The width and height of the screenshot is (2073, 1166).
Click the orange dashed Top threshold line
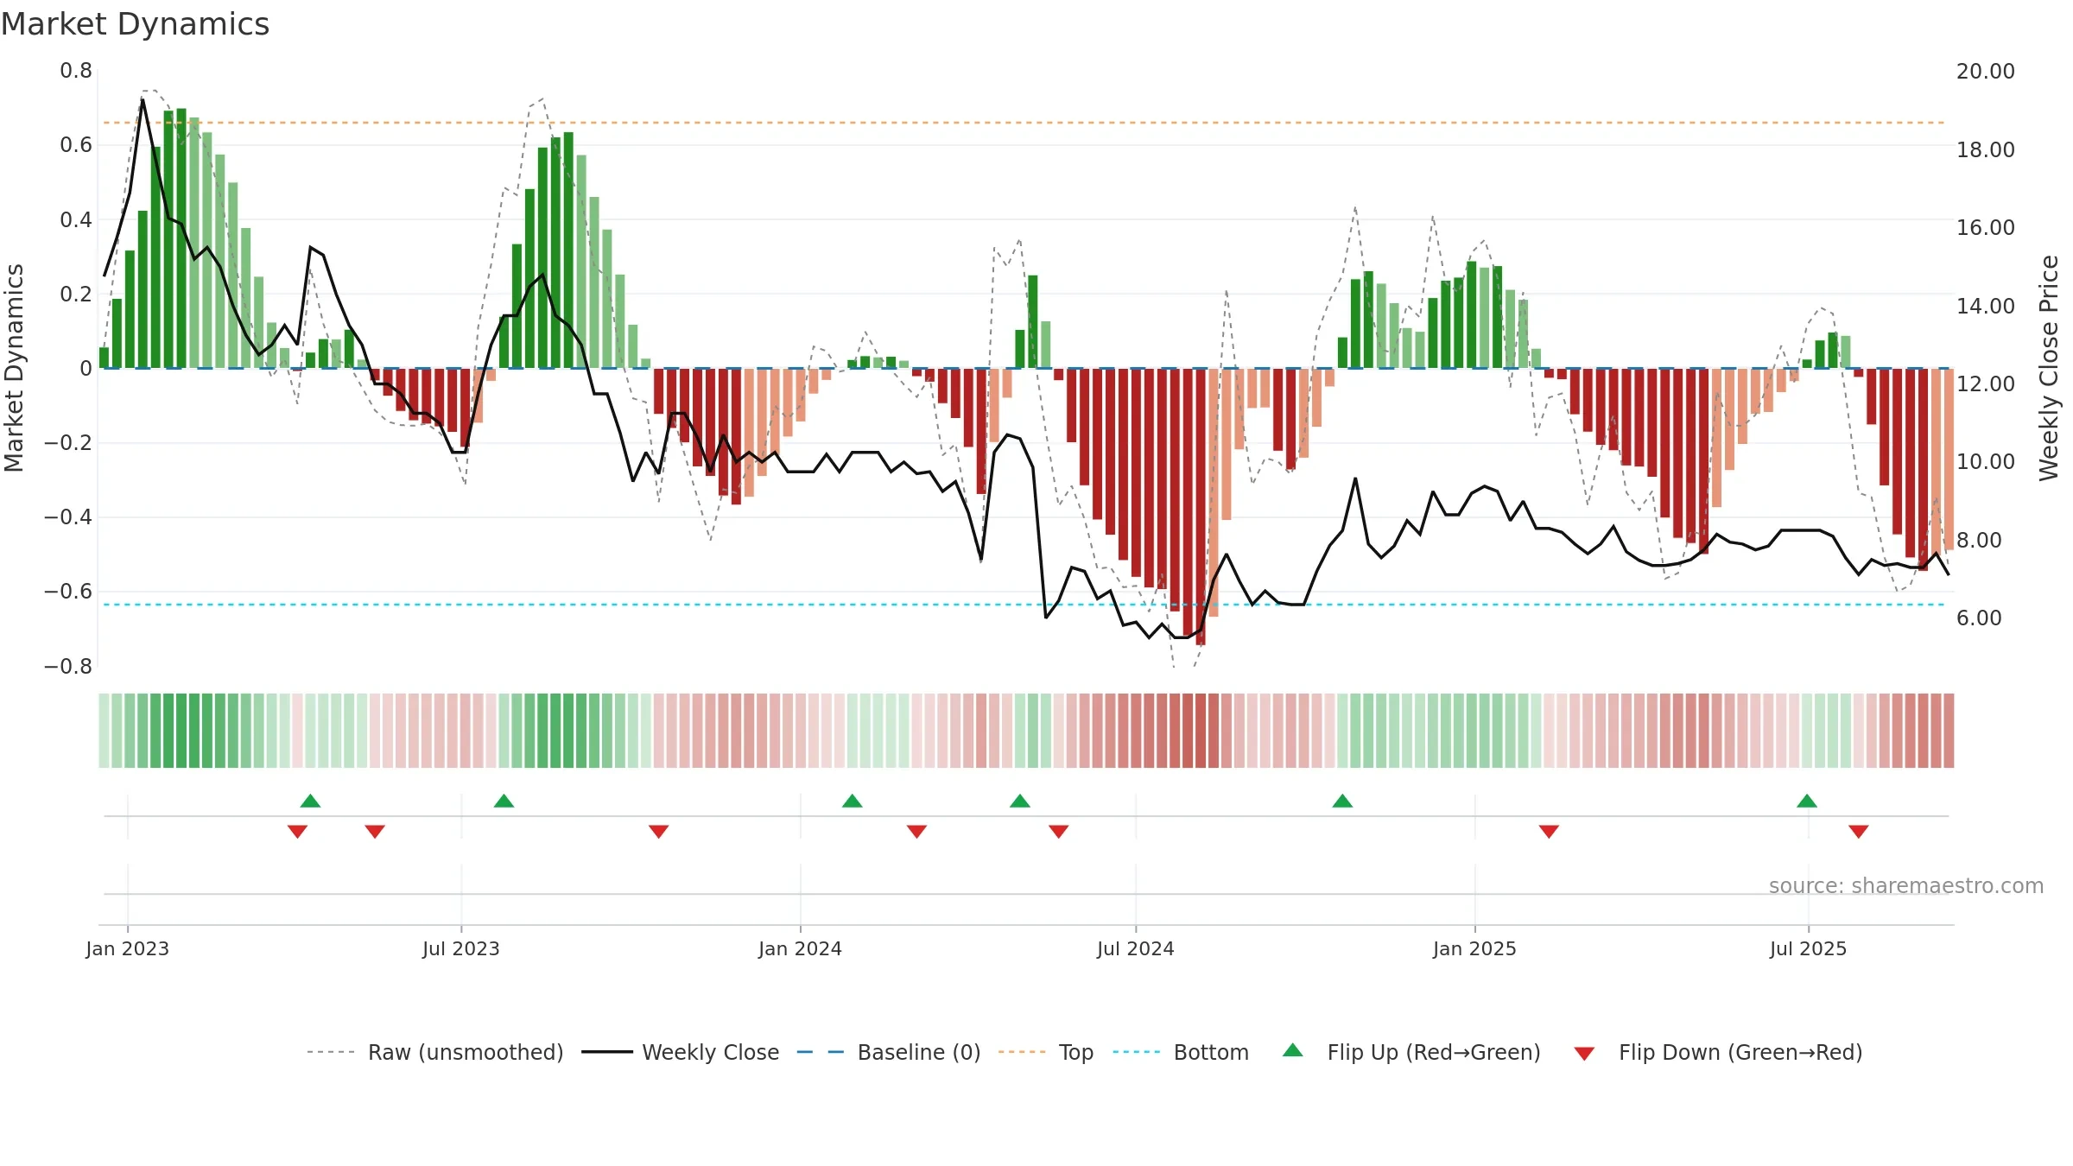pos(1024,123)
